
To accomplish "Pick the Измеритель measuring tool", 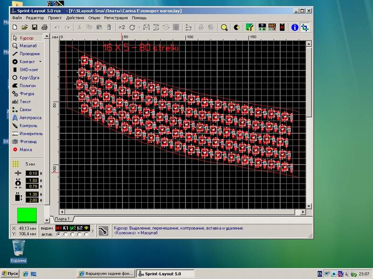I will click(x=29, y=133).
